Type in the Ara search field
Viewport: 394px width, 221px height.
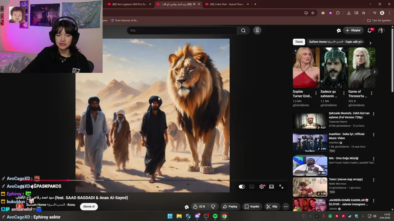[x=182, y=30]
